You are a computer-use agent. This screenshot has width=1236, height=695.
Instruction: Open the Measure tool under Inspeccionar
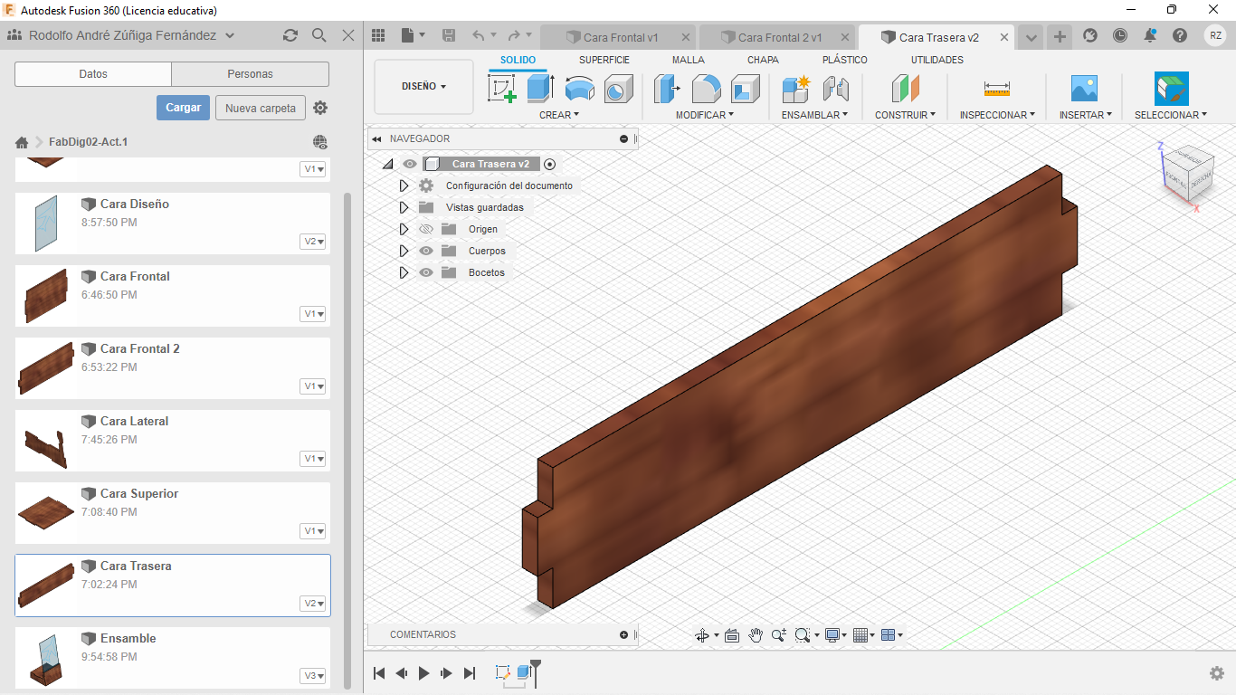[996, 89]
